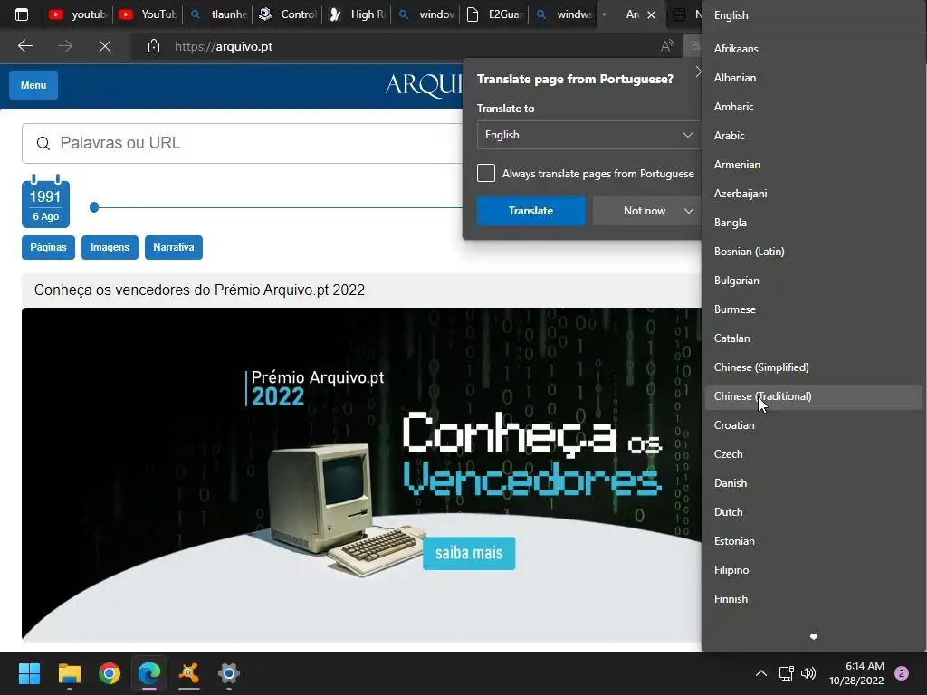Image resolution: width=927 pixels, height=695 pixels.
Task: Switch to Microsoft Edge on the taskbar
Action: click(149, 673)
